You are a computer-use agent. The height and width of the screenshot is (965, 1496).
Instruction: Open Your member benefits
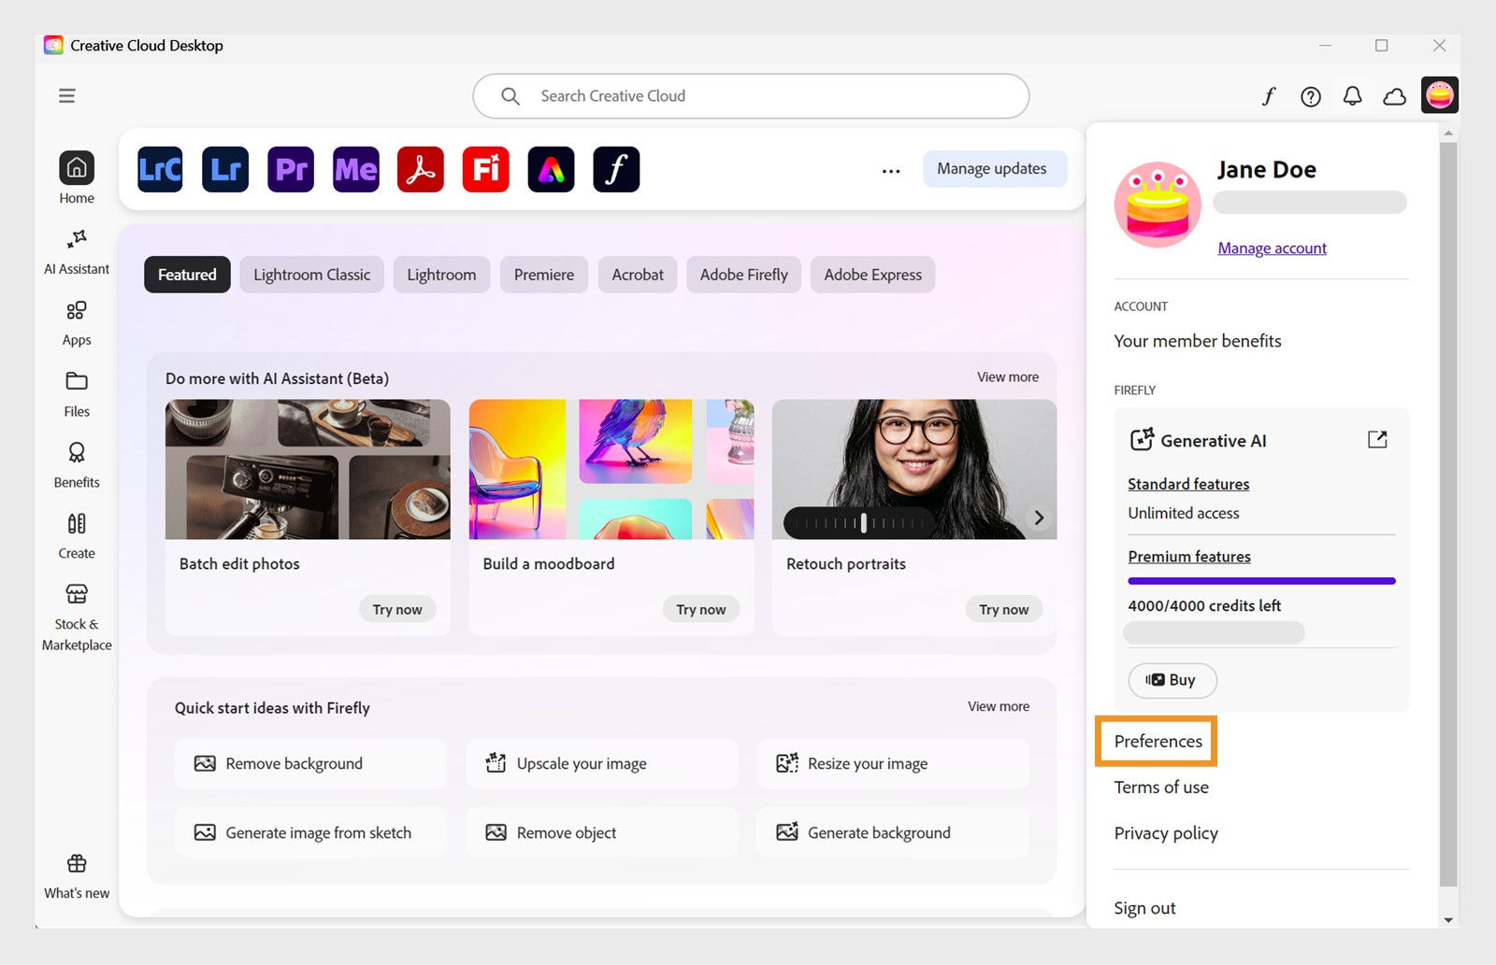point(1198,341)
